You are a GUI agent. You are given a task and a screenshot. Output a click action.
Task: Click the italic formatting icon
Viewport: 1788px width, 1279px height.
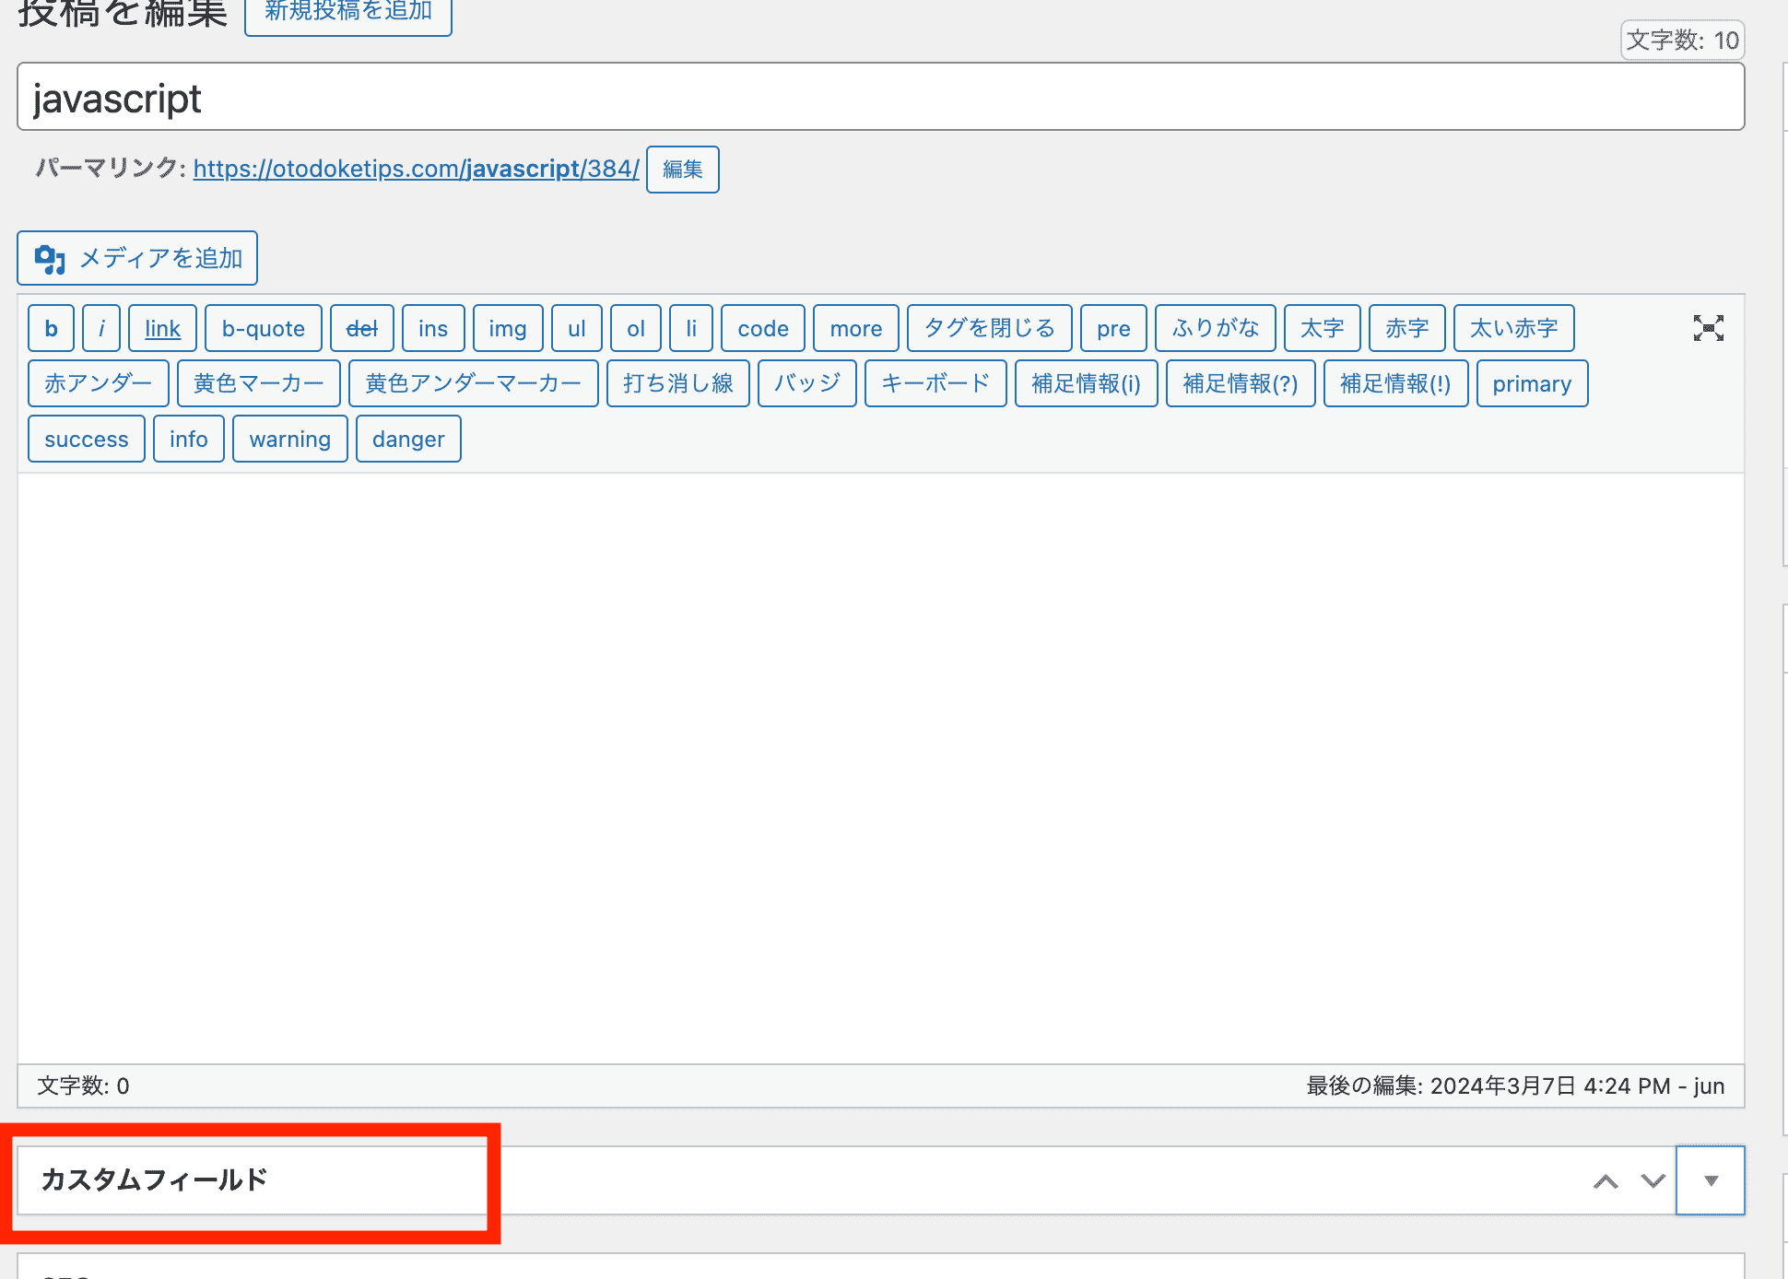[x=104, y=328]
